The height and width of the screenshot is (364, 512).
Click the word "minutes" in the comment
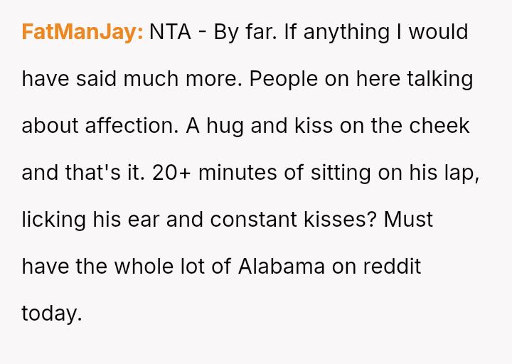click(238, 173)
